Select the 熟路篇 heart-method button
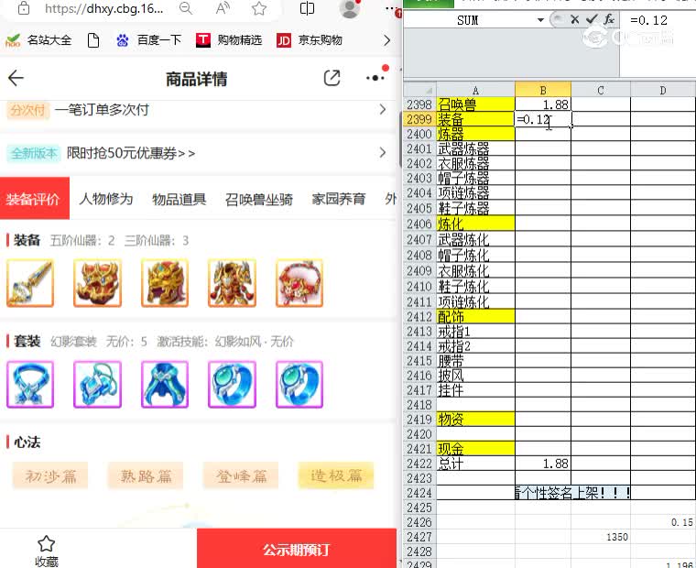Image resolution: width=696 pixels, height=568 pixels. (x=146, y=476)
